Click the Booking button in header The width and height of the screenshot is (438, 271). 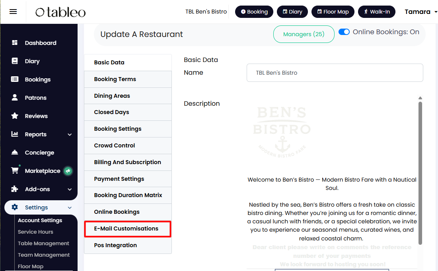coord(254,12)
